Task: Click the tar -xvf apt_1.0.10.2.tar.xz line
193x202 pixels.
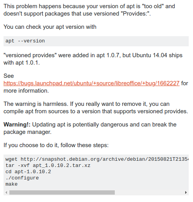Action: tap(48, 165)
